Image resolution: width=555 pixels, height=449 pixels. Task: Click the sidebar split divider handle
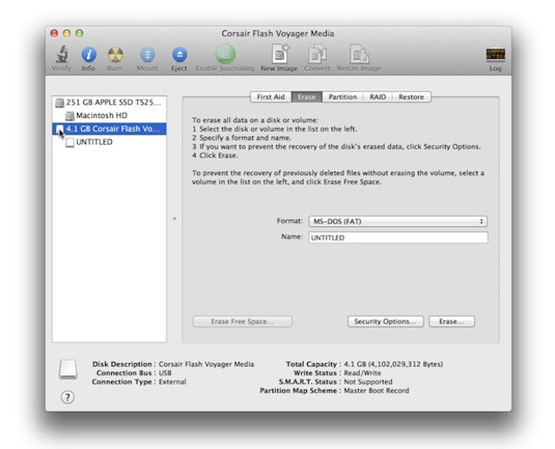coord(174,219)
